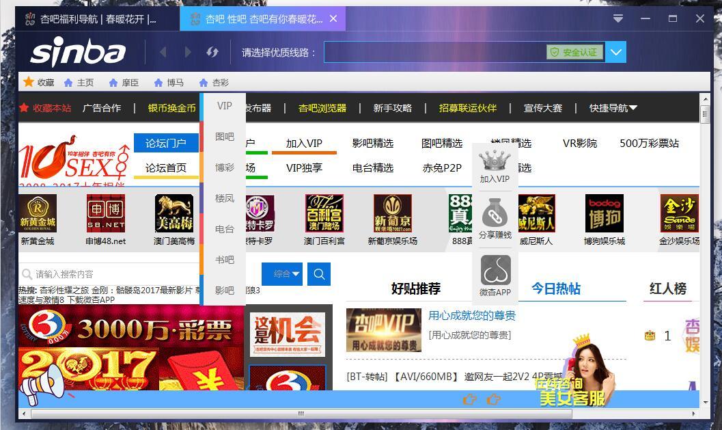Expand the blue dropdown beside the address bar
Image resolution: width=722 pixels, height=430 pixels.
(x=614, y=52)
